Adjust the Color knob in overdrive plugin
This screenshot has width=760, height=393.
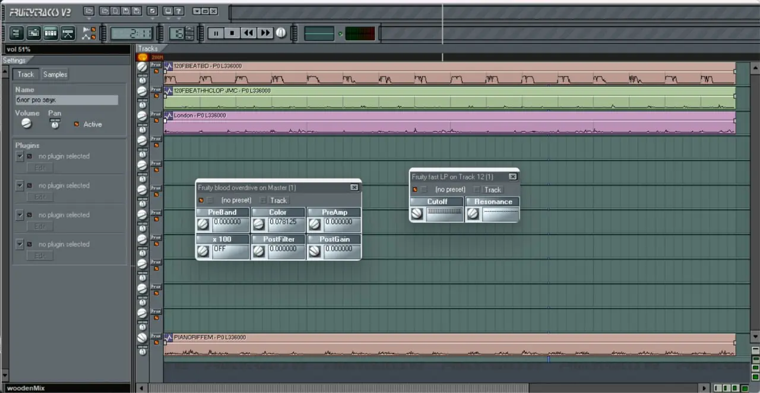(x=259, y=224)
